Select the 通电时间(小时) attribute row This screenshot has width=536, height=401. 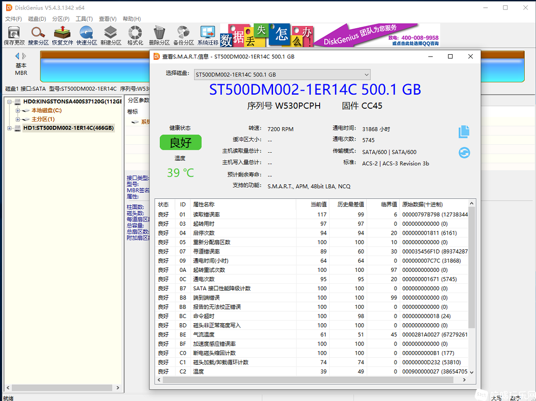[312, 261]
